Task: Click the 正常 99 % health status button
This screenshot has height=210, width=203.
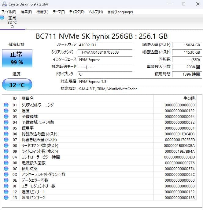Action: point(17,58)
